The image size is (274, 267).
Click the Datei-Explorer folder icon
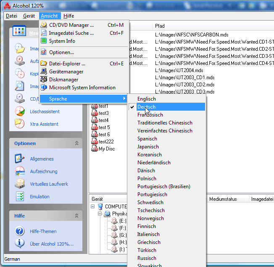click(x=44, y=63)
